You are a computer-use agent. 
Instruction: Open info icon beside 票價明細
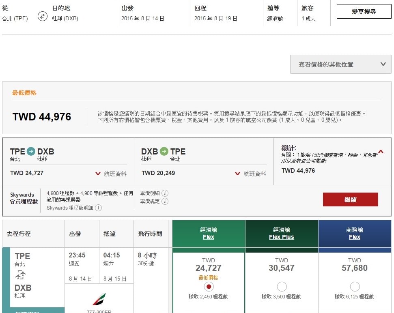[x=165, y=193]
